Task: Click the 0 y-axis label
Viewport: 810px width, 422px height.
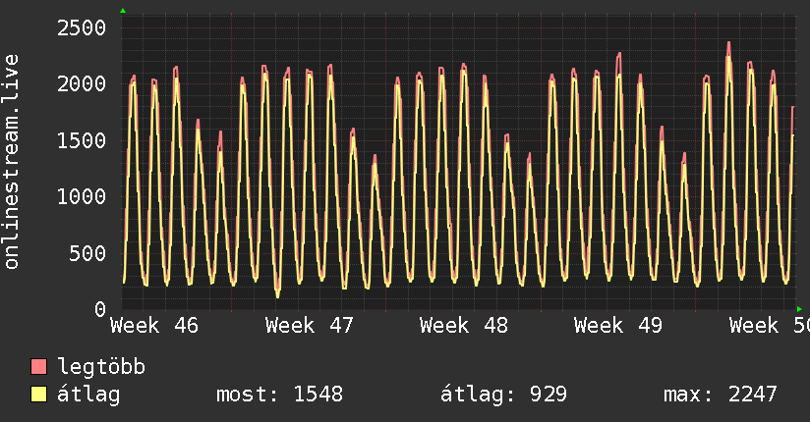Action: pyautogui.click(x=100, y=309)
